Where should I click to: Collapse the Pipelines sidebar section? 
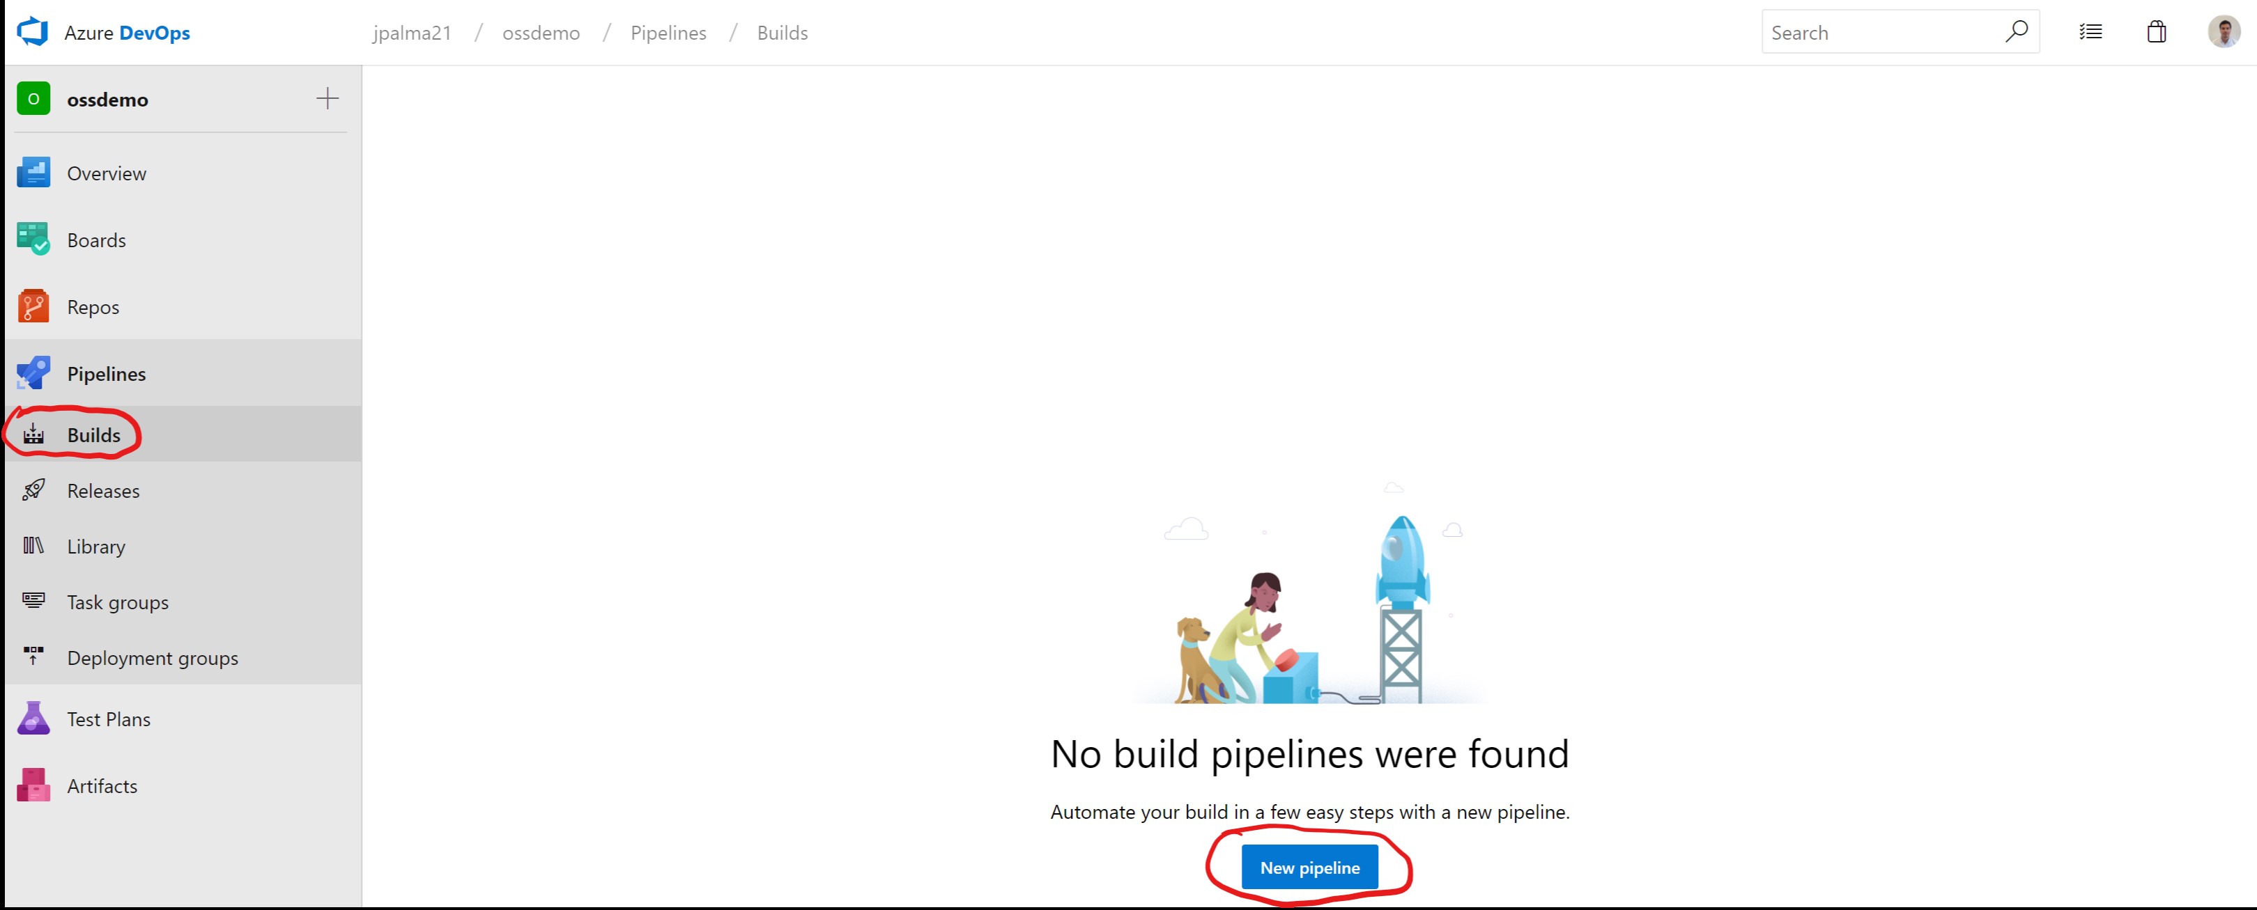click(x=106, y=373)
